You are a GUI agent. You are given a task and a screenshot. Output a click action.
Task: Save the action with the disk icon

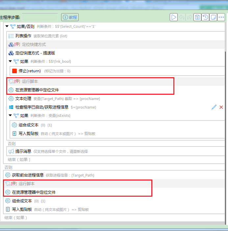[x=197, y=17]
